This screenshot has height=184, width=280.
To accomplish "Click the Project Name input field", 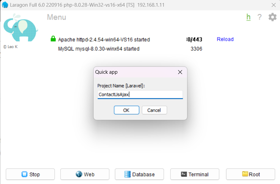I will pyautogui.click(x=140, y=94).
